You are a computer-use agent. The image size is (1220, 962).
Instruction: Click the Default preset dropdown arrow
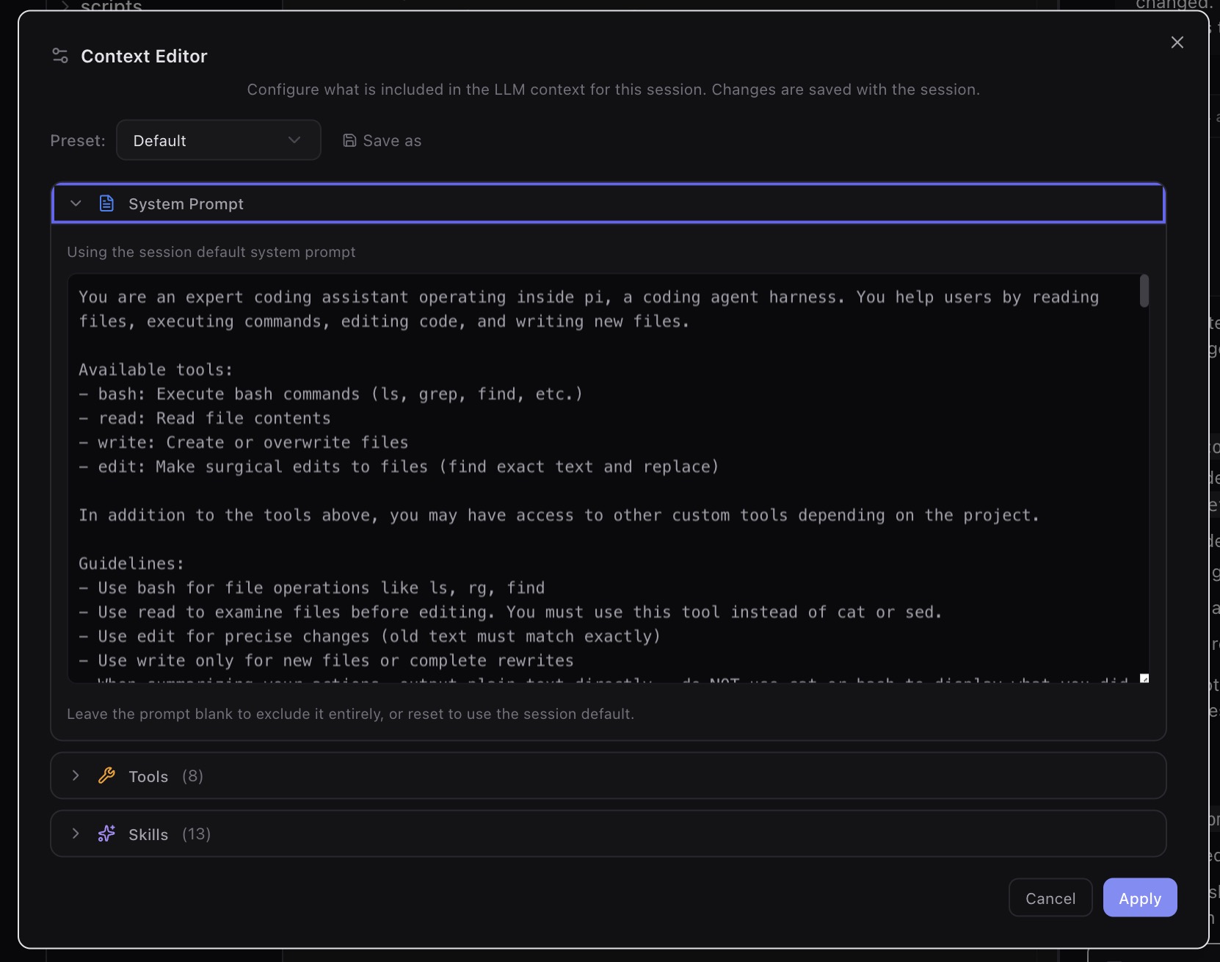point(294,140)
